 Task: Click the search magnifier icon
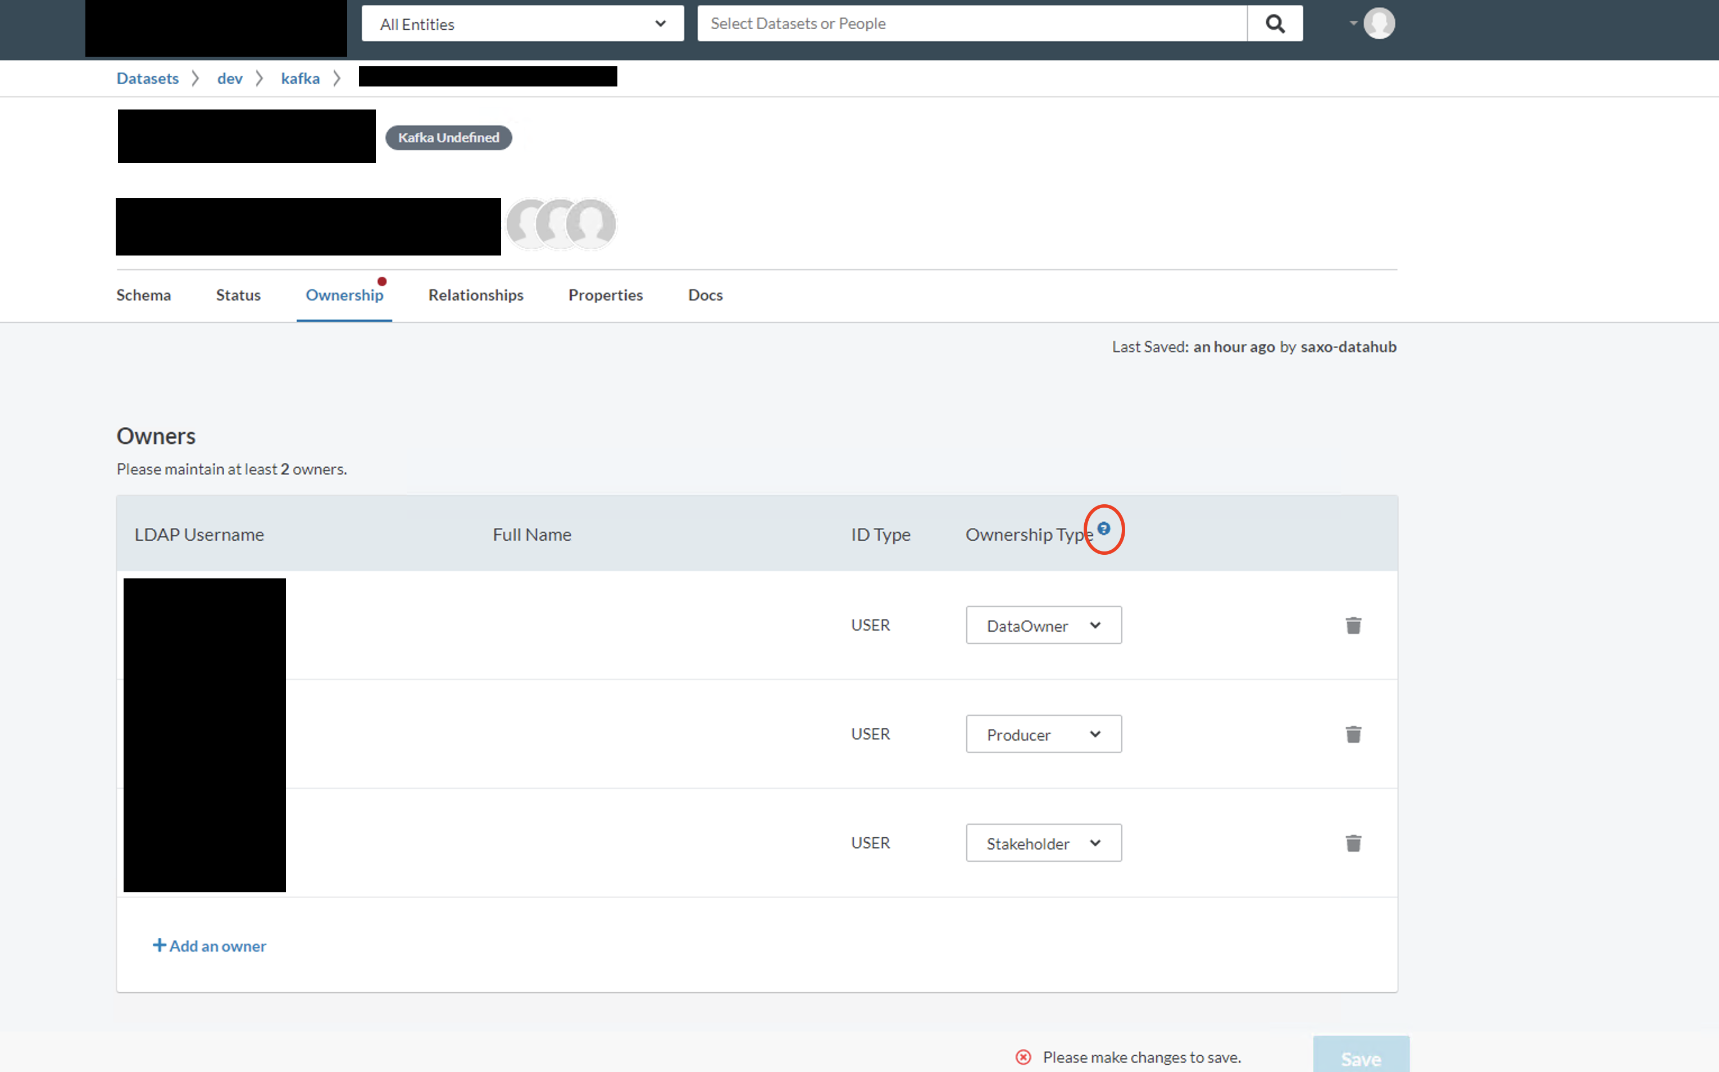(1274, 24)
